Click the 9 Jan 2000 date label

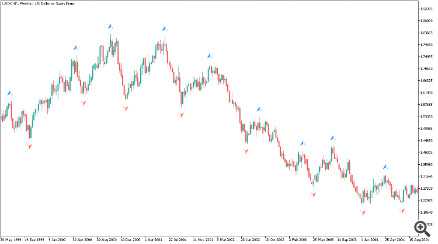coord(57,239)
